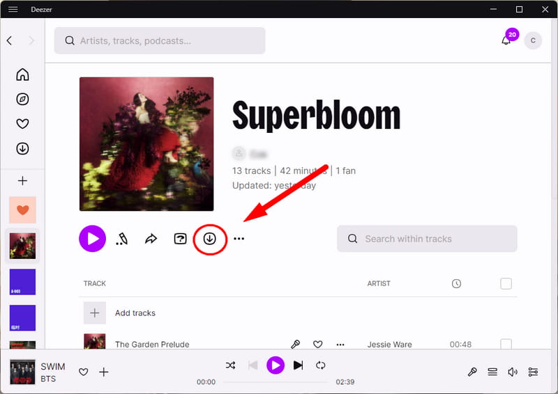Seek within the track progress bar

(276, 382)
